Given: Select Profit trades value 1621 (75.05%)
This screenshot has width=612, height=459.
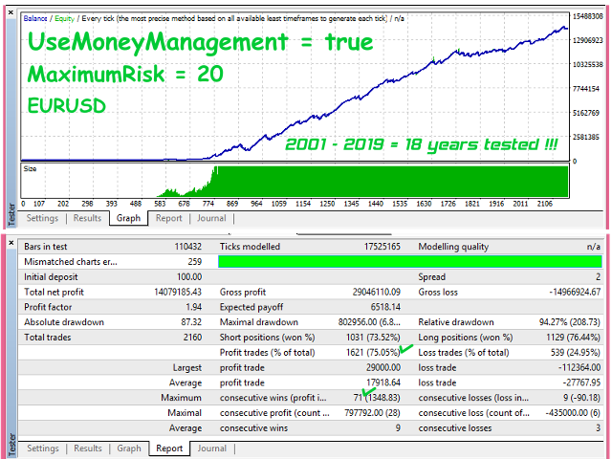Looking at the screenshot, I should pos(373,353).
